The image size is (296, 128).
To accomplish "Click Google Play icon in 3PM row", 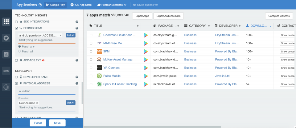I will pyautogui.click(x=146, y=52).
